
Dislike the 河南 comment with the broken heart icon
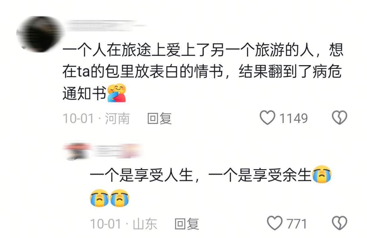(339, 118)
